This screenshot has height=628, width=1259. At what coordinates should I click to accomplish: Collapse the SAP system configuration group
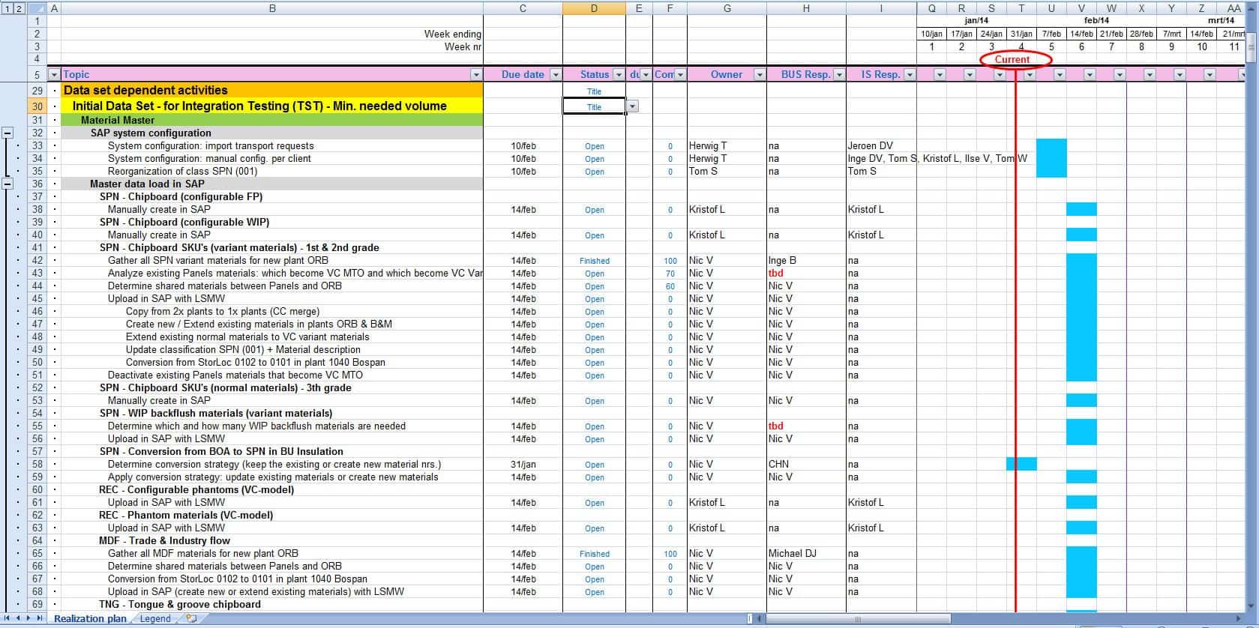click(7, 133)
